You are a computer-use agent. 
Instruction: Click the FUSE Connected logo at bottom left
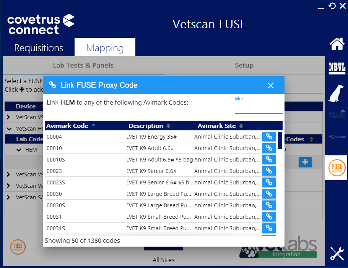pos(18,247)
